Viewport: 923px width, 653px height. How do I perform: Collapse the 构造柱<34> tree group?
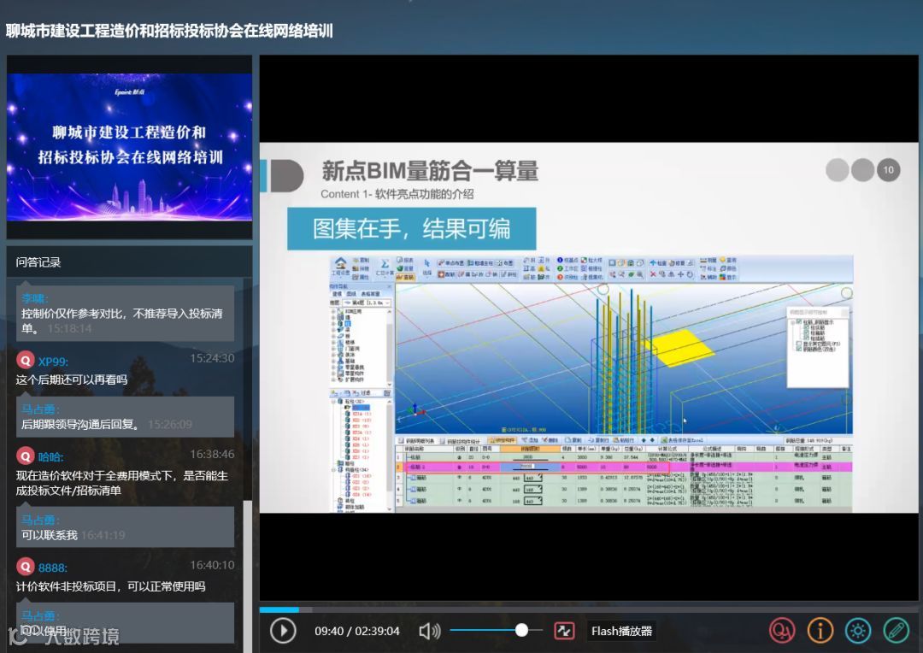(x=333, y=470)
